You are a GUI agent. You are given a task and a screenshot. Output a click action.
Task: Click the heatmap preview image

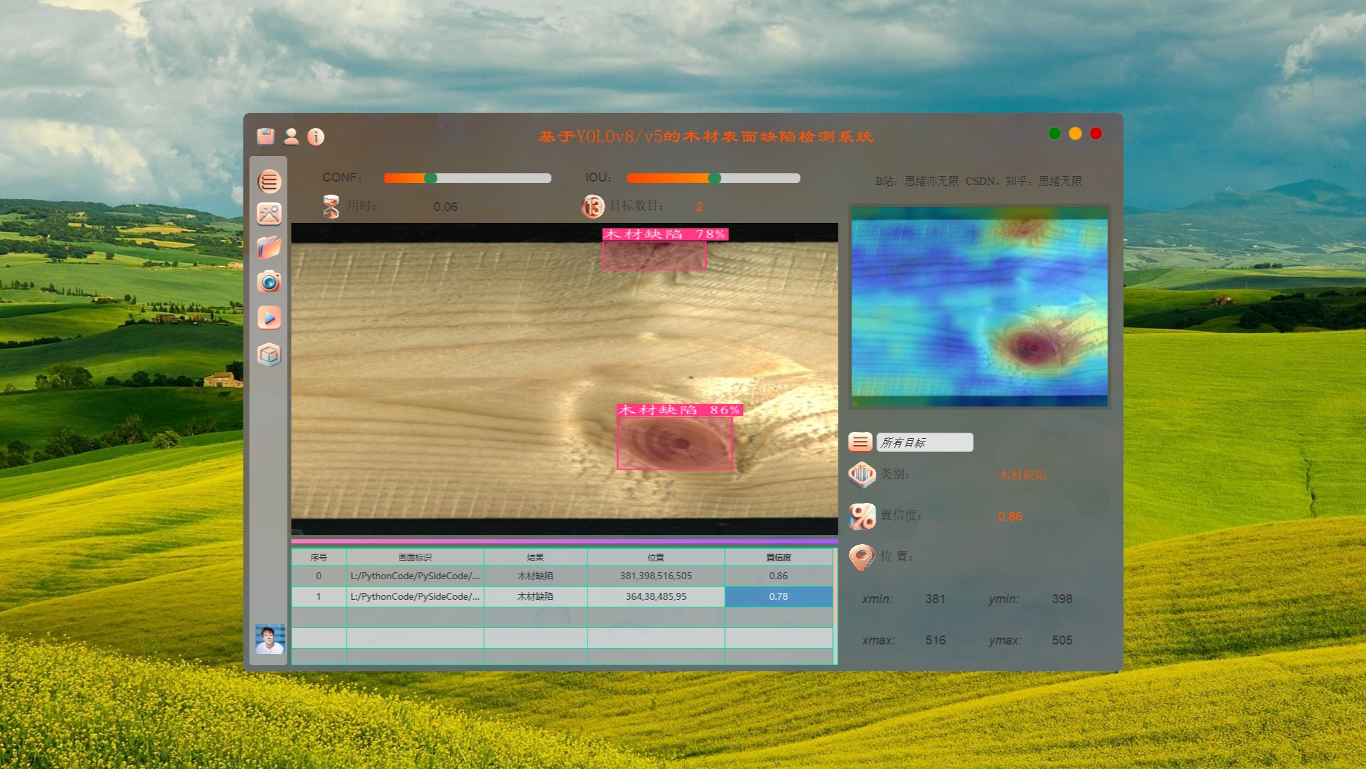pos(979,307)
